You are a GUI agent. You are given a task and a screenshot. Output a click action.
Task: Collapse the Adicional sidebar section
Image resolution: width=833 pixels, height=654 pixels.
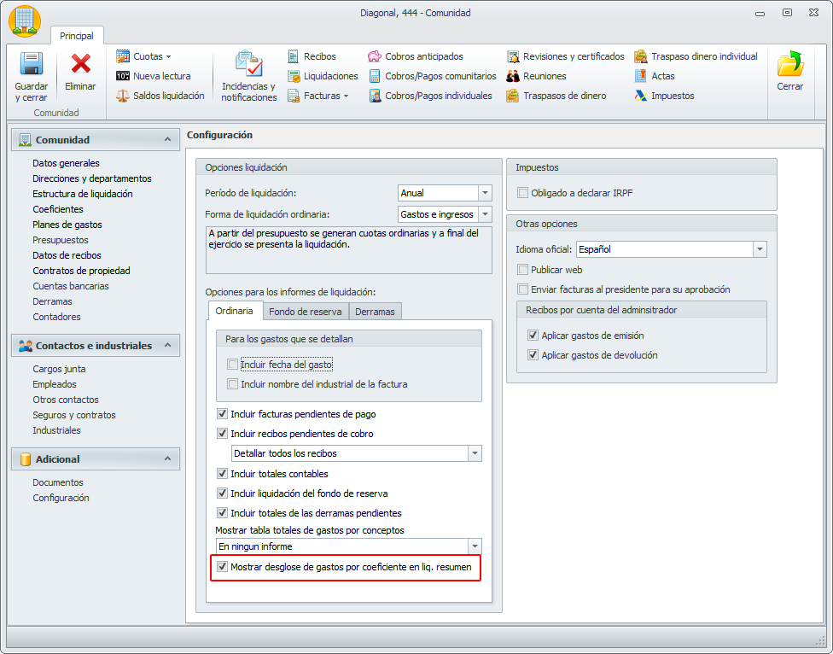pyautogui.click(x=167, y=458)
